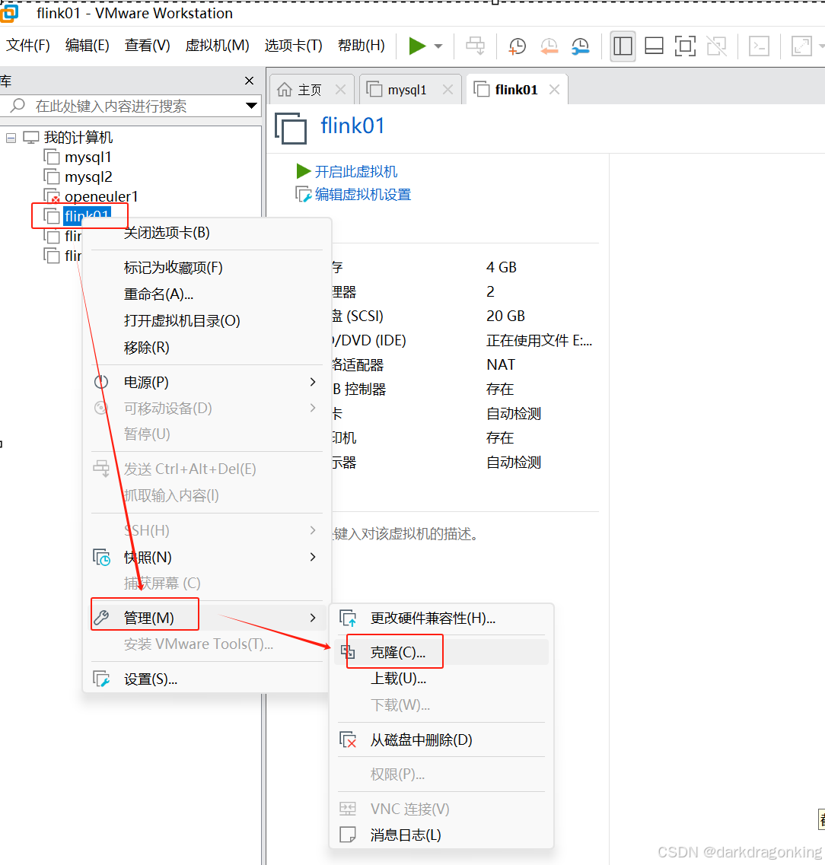Open the 管理(M) submenu entry
Screen dimensions: 825x865
point(207,618)
